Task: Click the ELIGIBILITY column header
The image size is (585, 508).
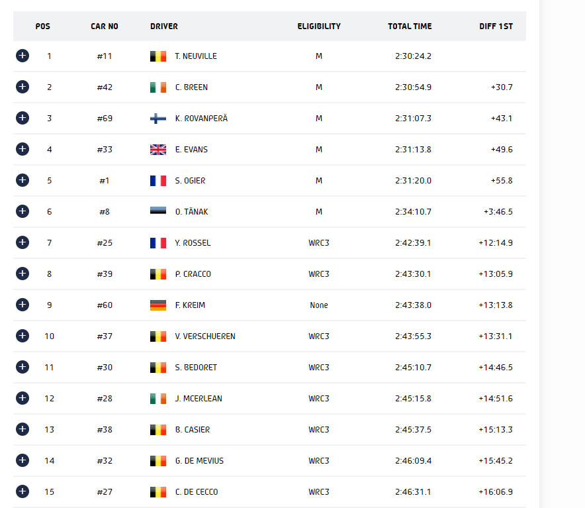Action: pyautogui.click(x=319, y=26)
